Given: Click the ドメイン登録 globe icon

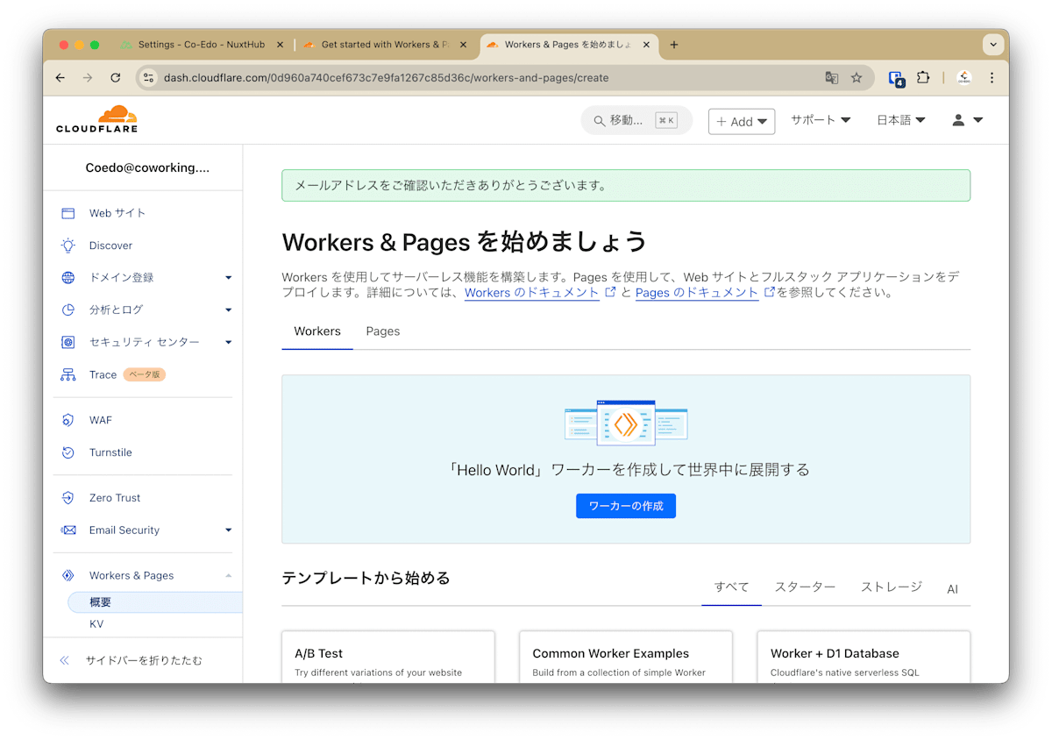Looking at the screenshot, I should (68, 278).
